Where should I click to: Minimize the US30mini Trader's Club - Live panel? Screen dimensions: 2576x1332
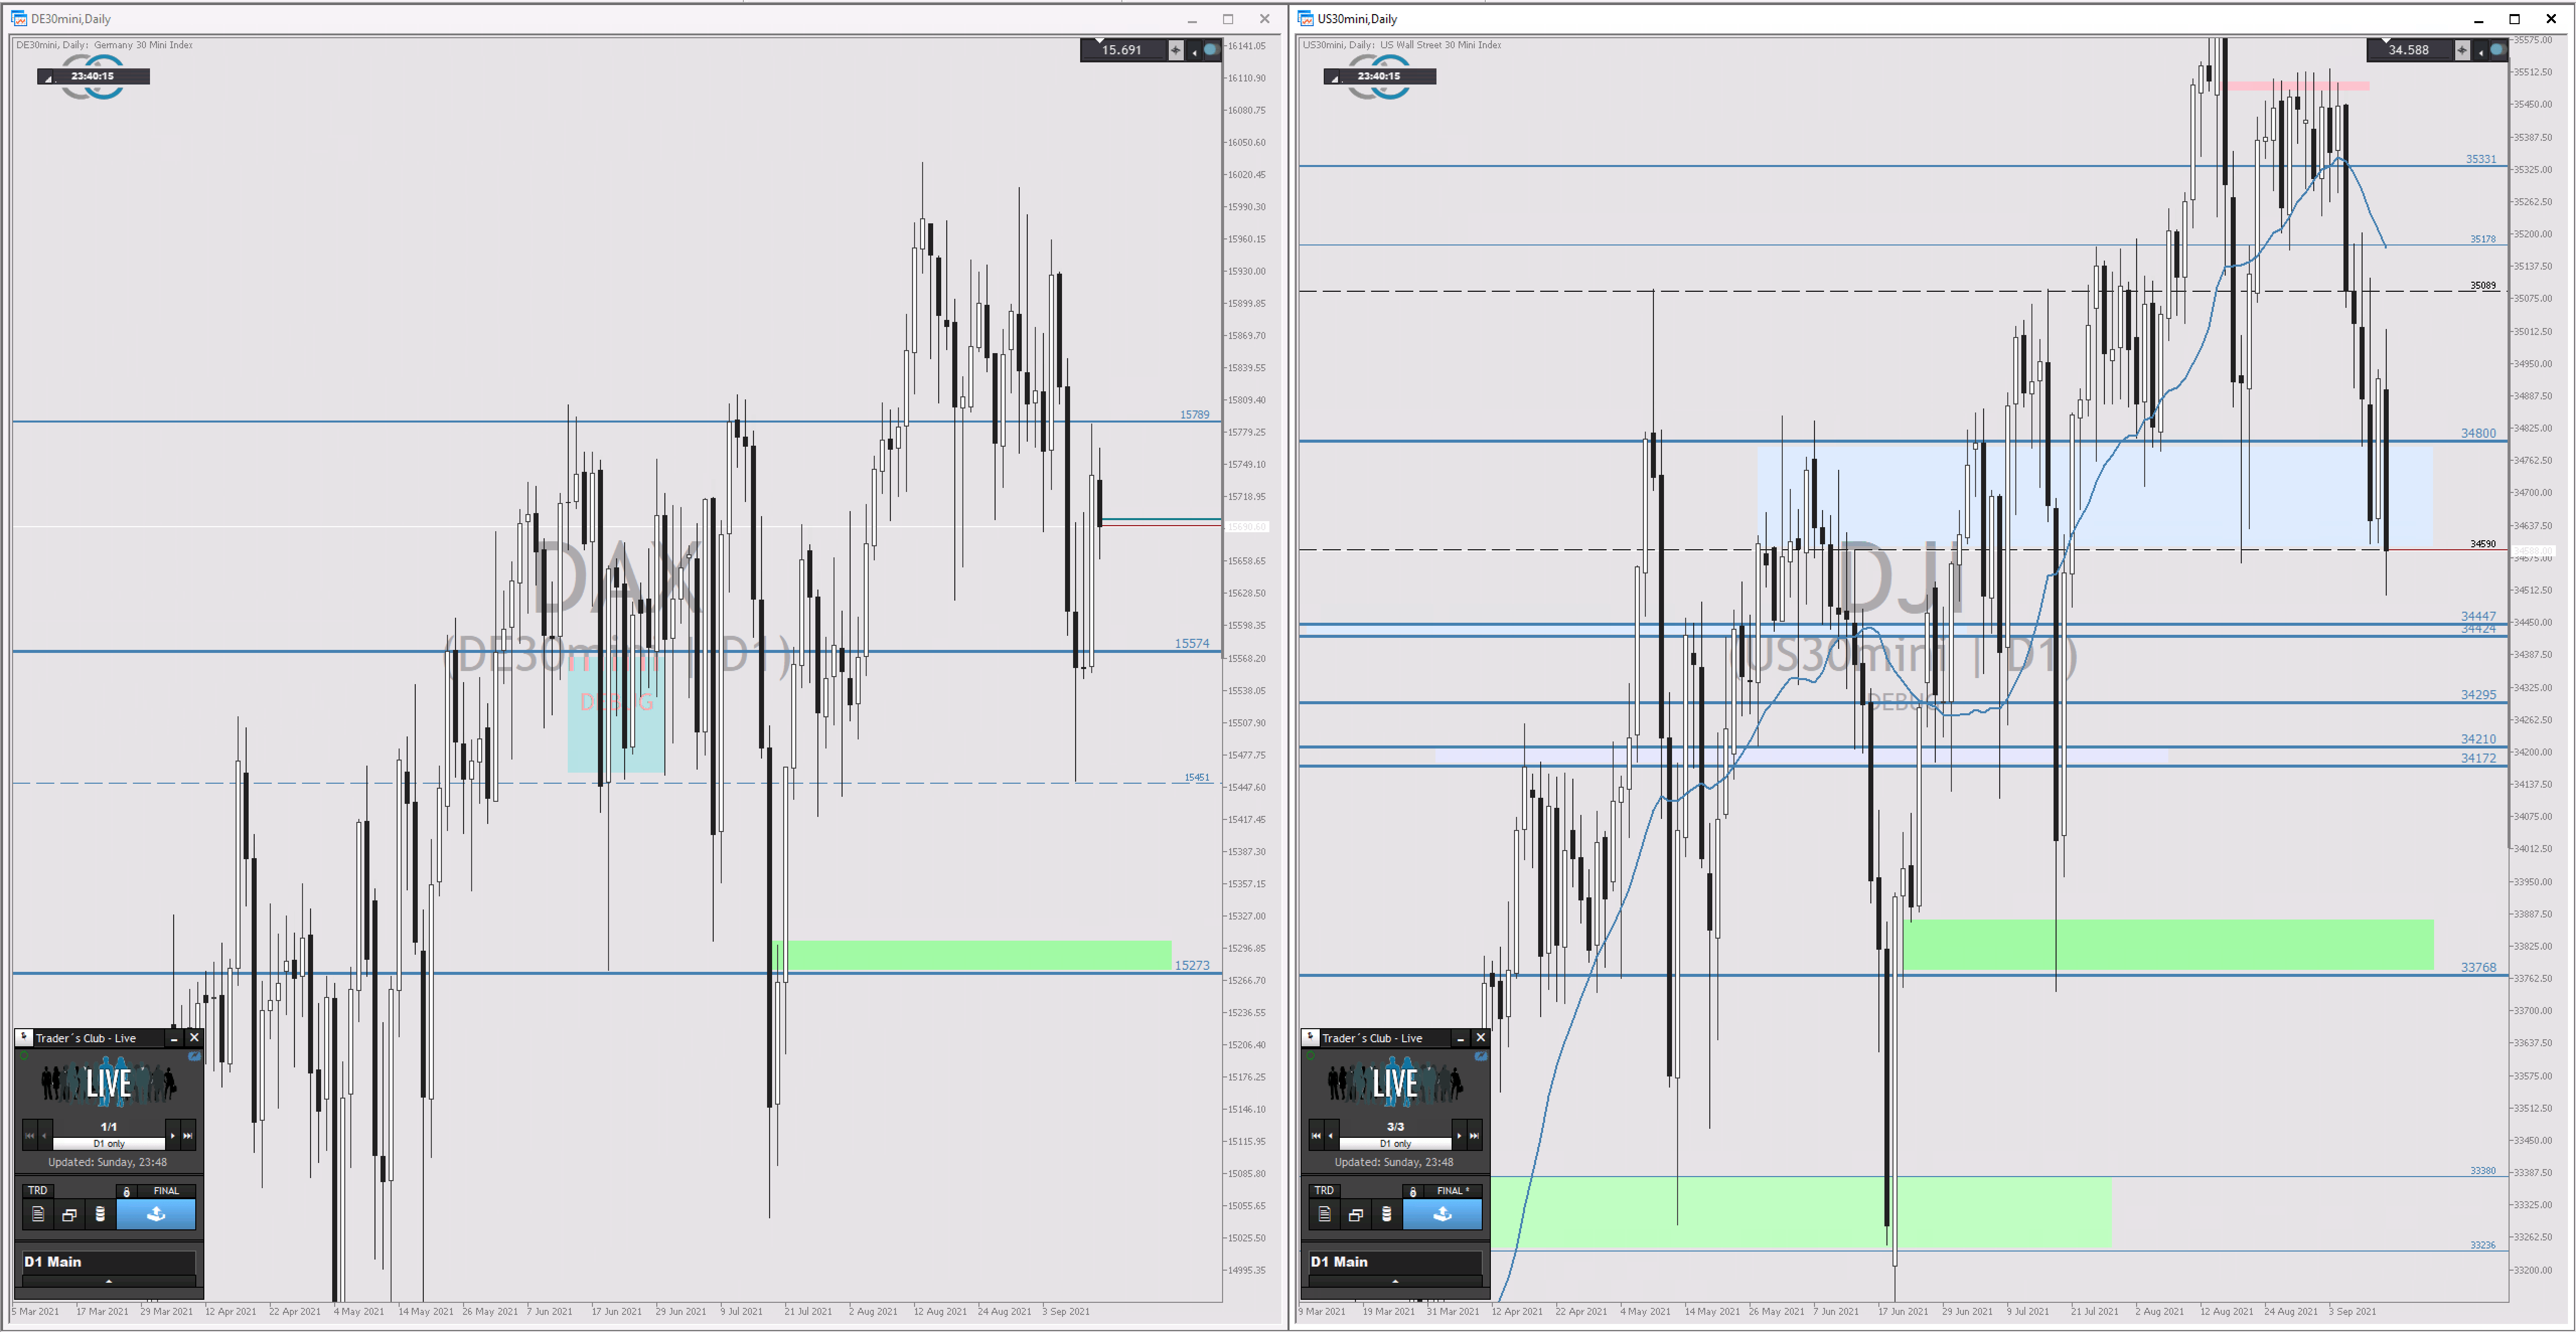[x=1460, y=1038]
